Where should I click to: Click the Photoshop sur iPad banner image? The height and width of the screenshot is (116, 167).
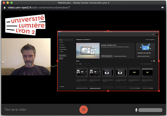pyautogui.click(x=88, y=51)
